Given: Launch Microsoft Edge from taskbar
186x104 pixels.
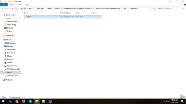Looking at the screenshot, I should pos(10,101).
